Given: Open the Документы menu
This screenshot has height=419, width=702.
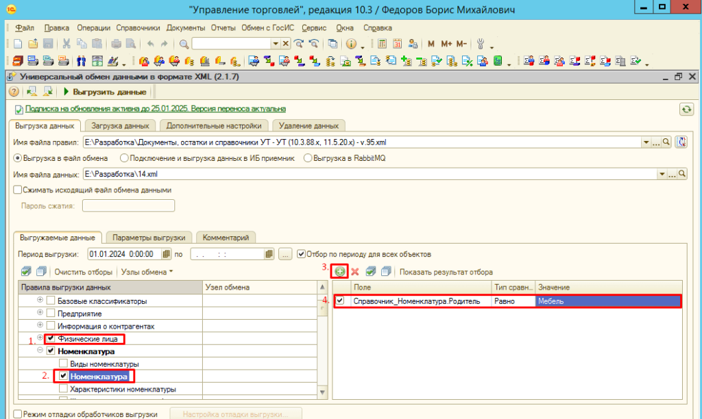Looking at the screenshot, I should pos(185,27).
